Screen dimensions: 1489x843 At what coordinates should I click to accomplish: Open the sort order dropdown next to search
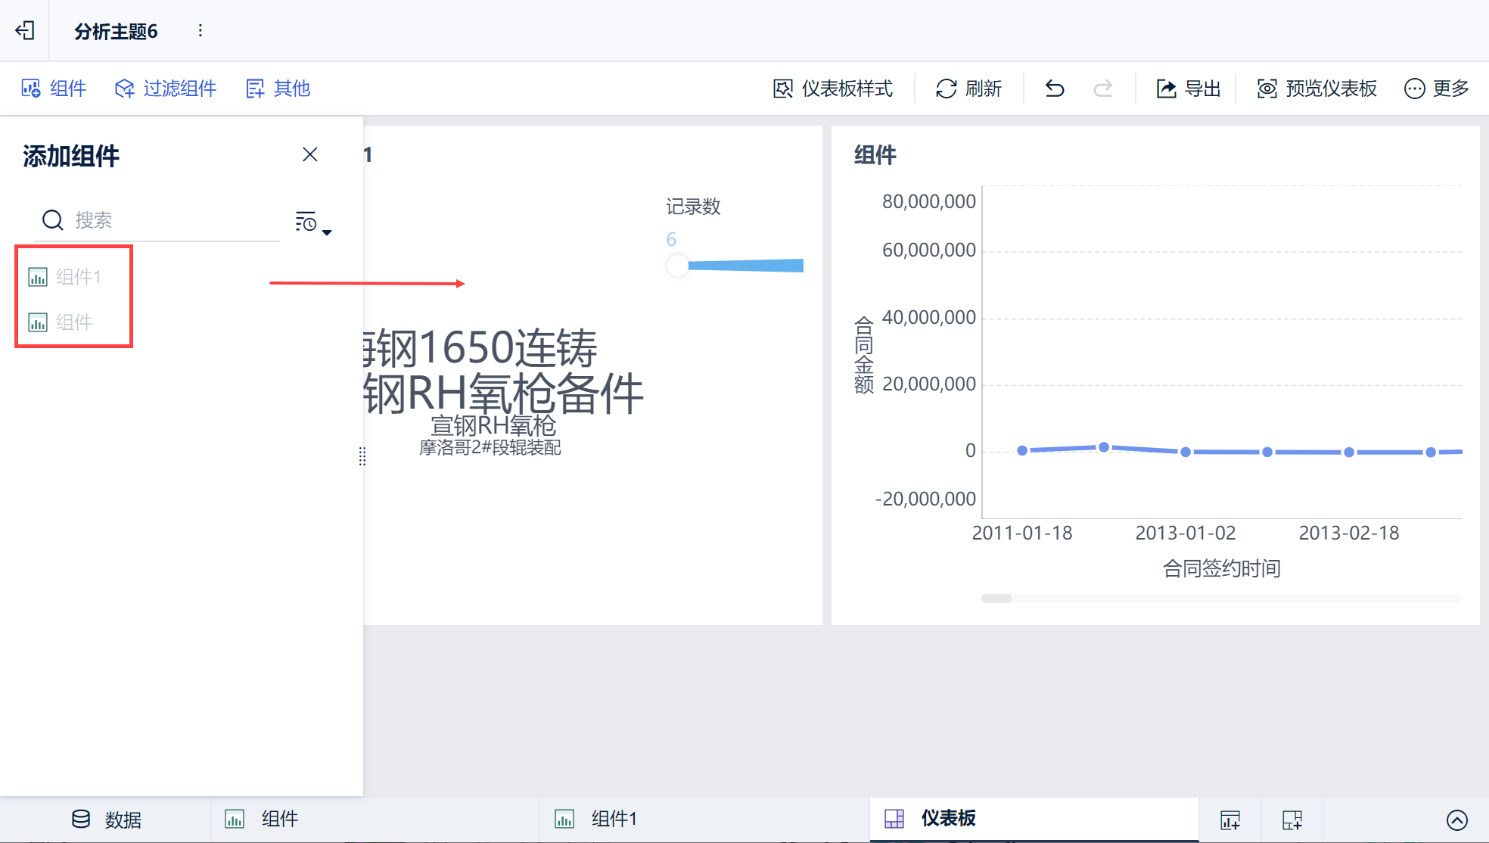pyautogui.click(x=313, y=222)
